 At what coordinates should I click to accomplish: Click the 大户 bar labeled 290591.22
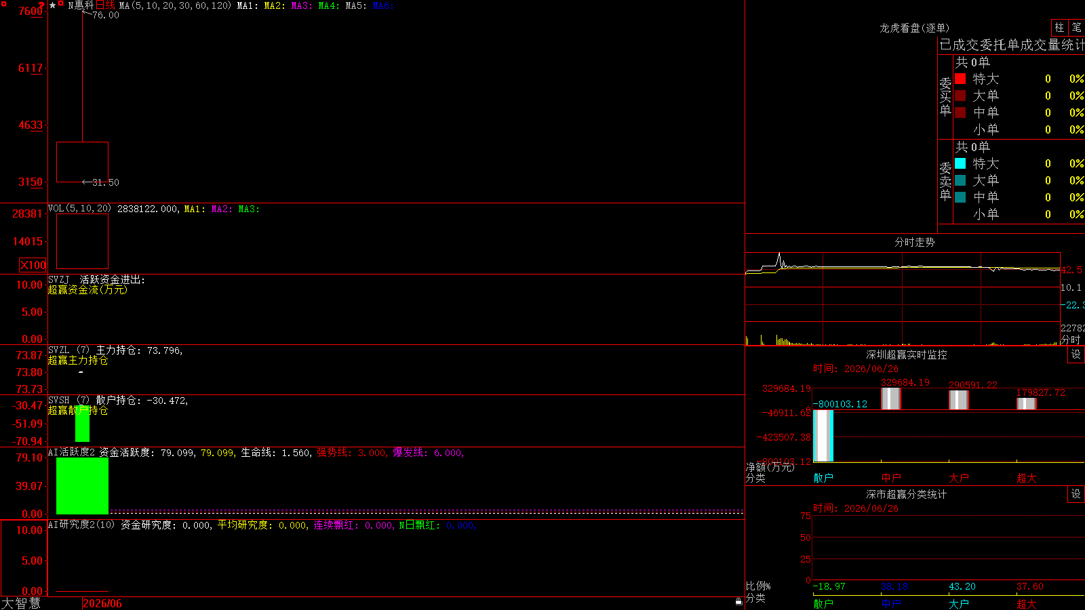point(959,400)
